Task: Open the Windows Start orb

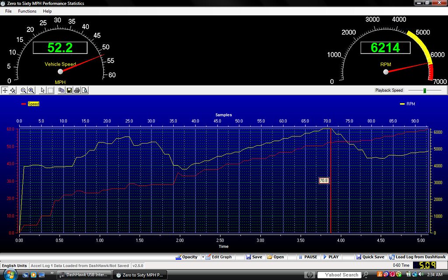Action: pyautogui.click(x=10, y=275)
